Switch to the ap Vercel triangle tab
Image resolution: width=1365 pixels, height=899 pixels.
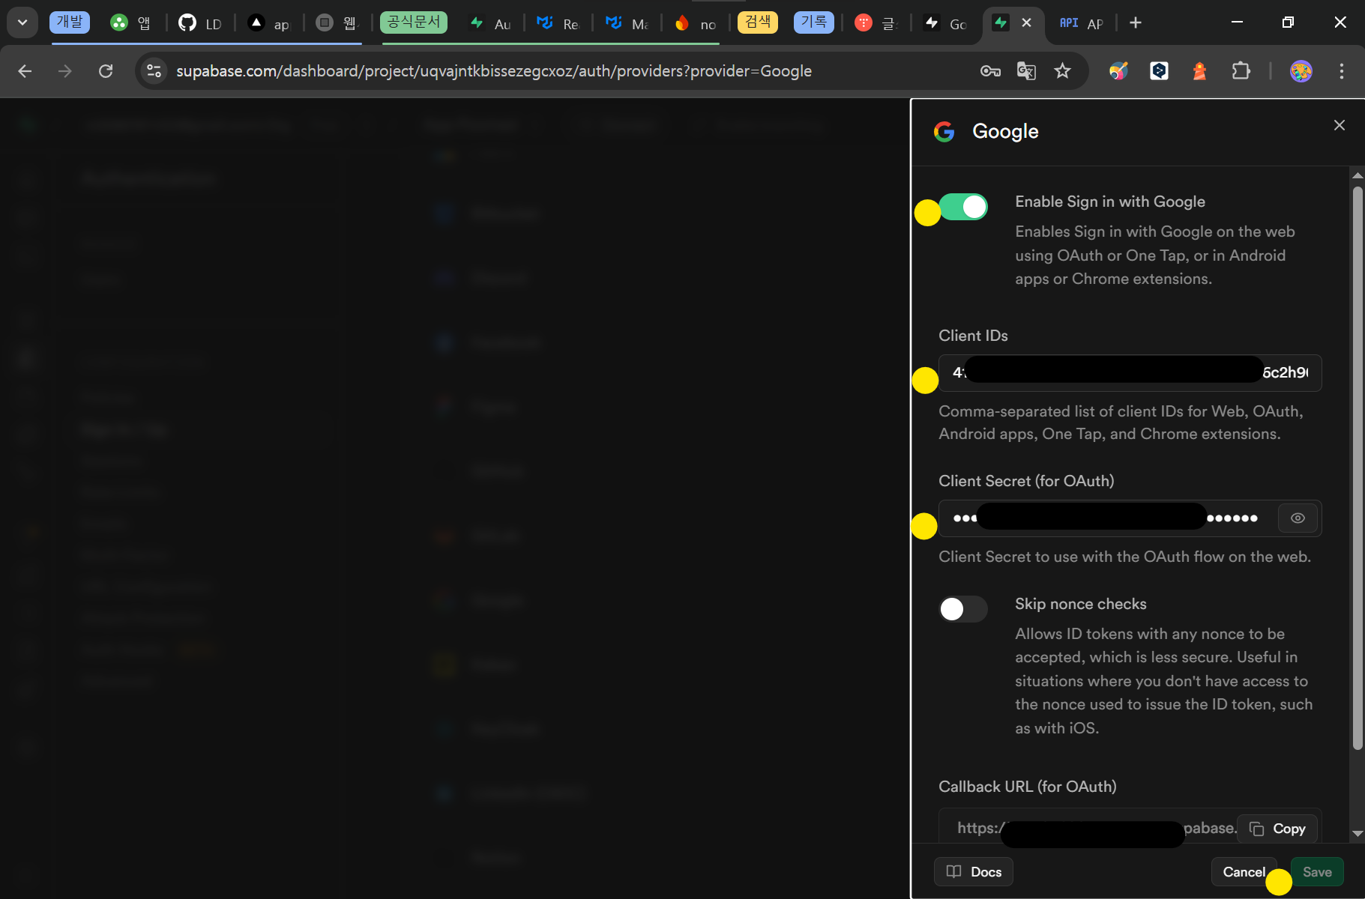pos(270,23)
